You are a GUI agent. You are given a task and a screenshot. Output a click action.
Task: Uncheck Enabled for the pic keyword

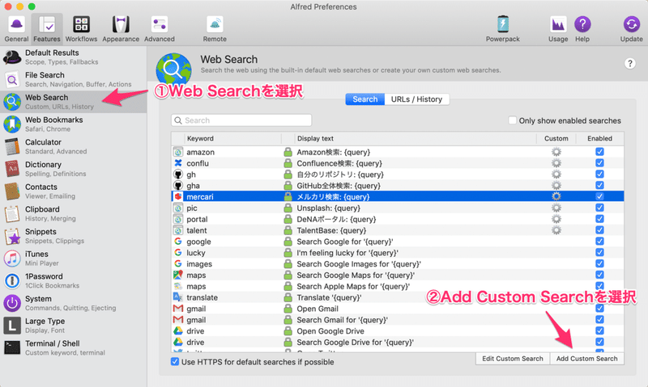click(x=599, y=208)
